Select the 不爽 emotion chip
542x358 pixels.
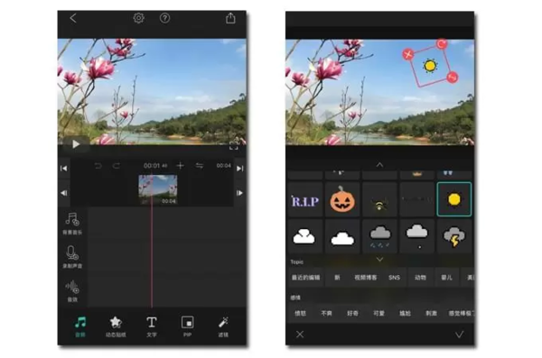[326, 313]
